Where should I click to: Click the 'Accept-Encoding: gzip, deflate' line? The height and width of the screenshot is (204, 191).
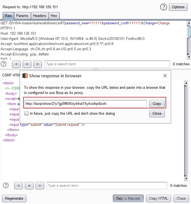(25, 54)
